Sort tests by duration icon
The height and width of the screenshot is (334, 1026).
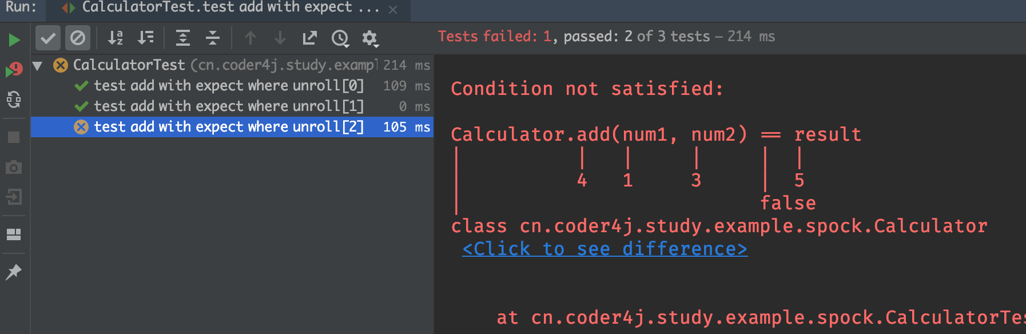pyautogui.click(x=145, y=38)
